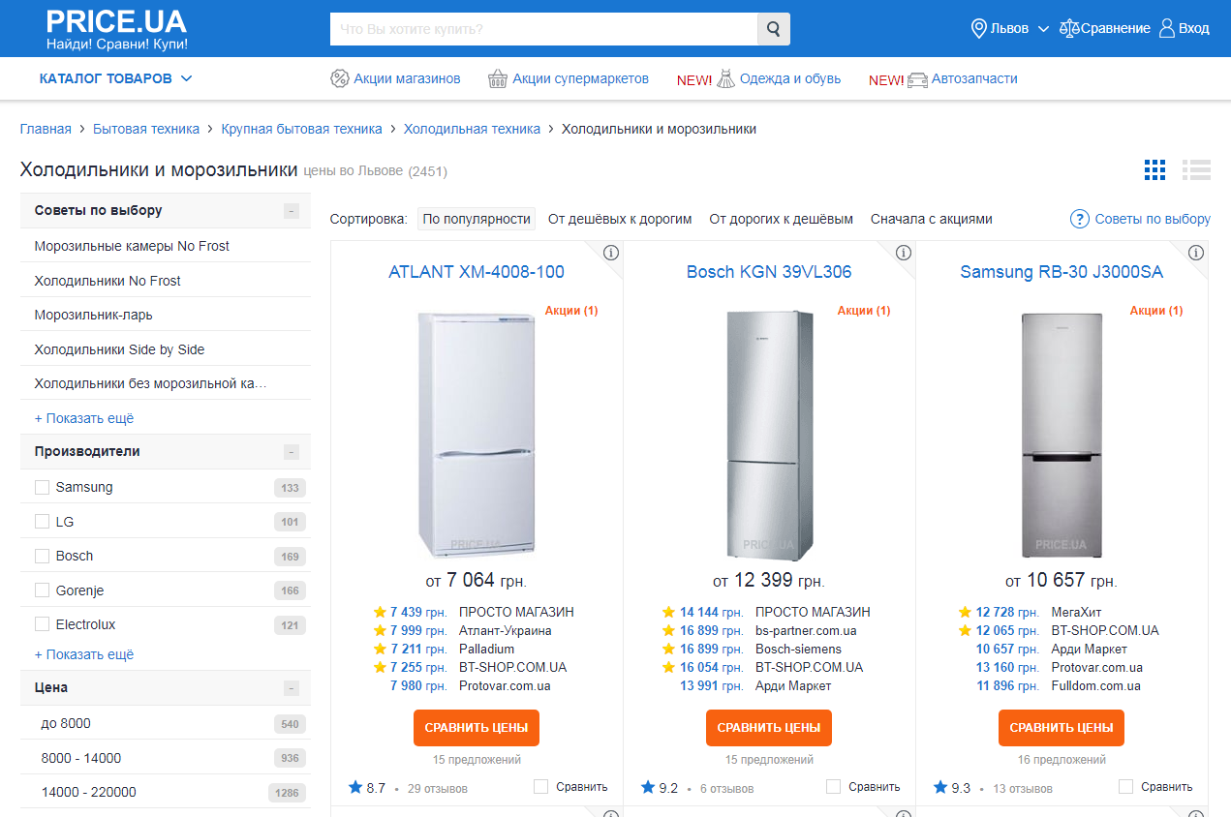
Task: Open 7 439 грн. ПРОСТО МАГАЗИН offer
Action: 475,612
